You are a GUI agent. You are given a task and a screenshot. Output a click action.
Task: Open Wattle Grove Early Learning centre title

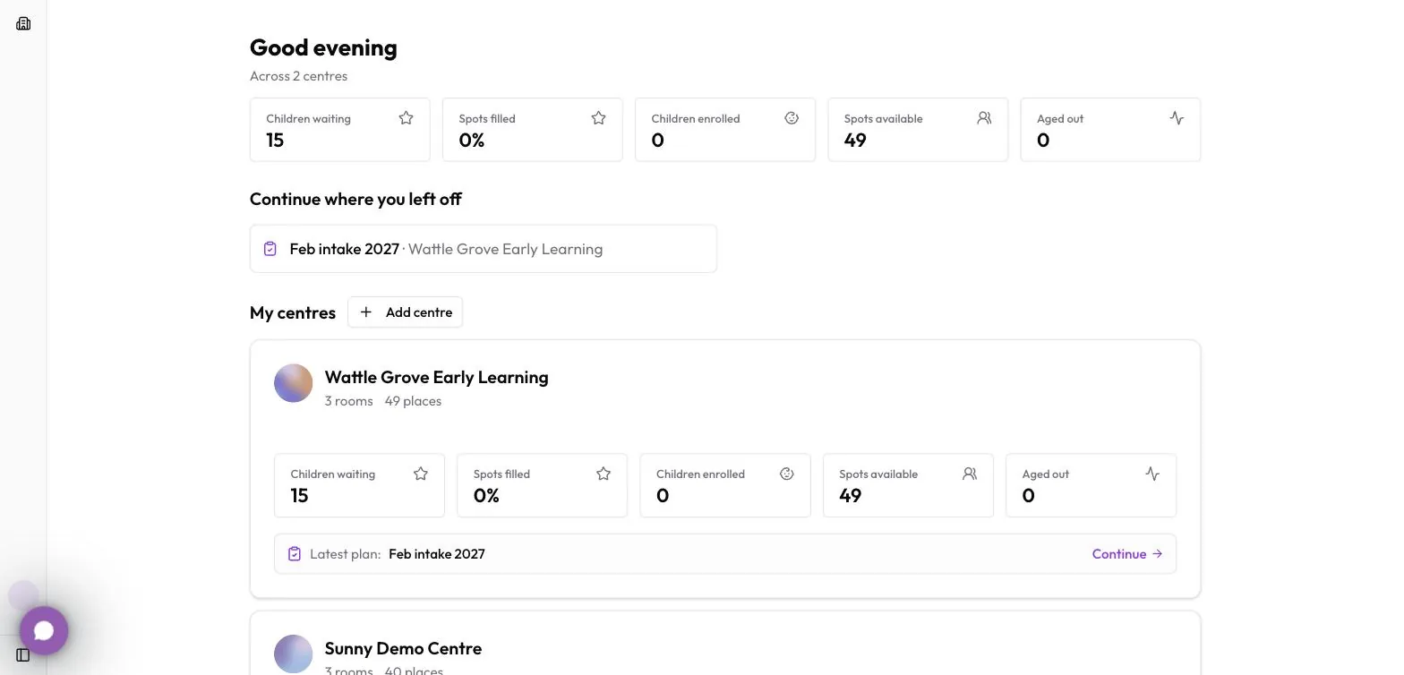(x=436, y=377)
